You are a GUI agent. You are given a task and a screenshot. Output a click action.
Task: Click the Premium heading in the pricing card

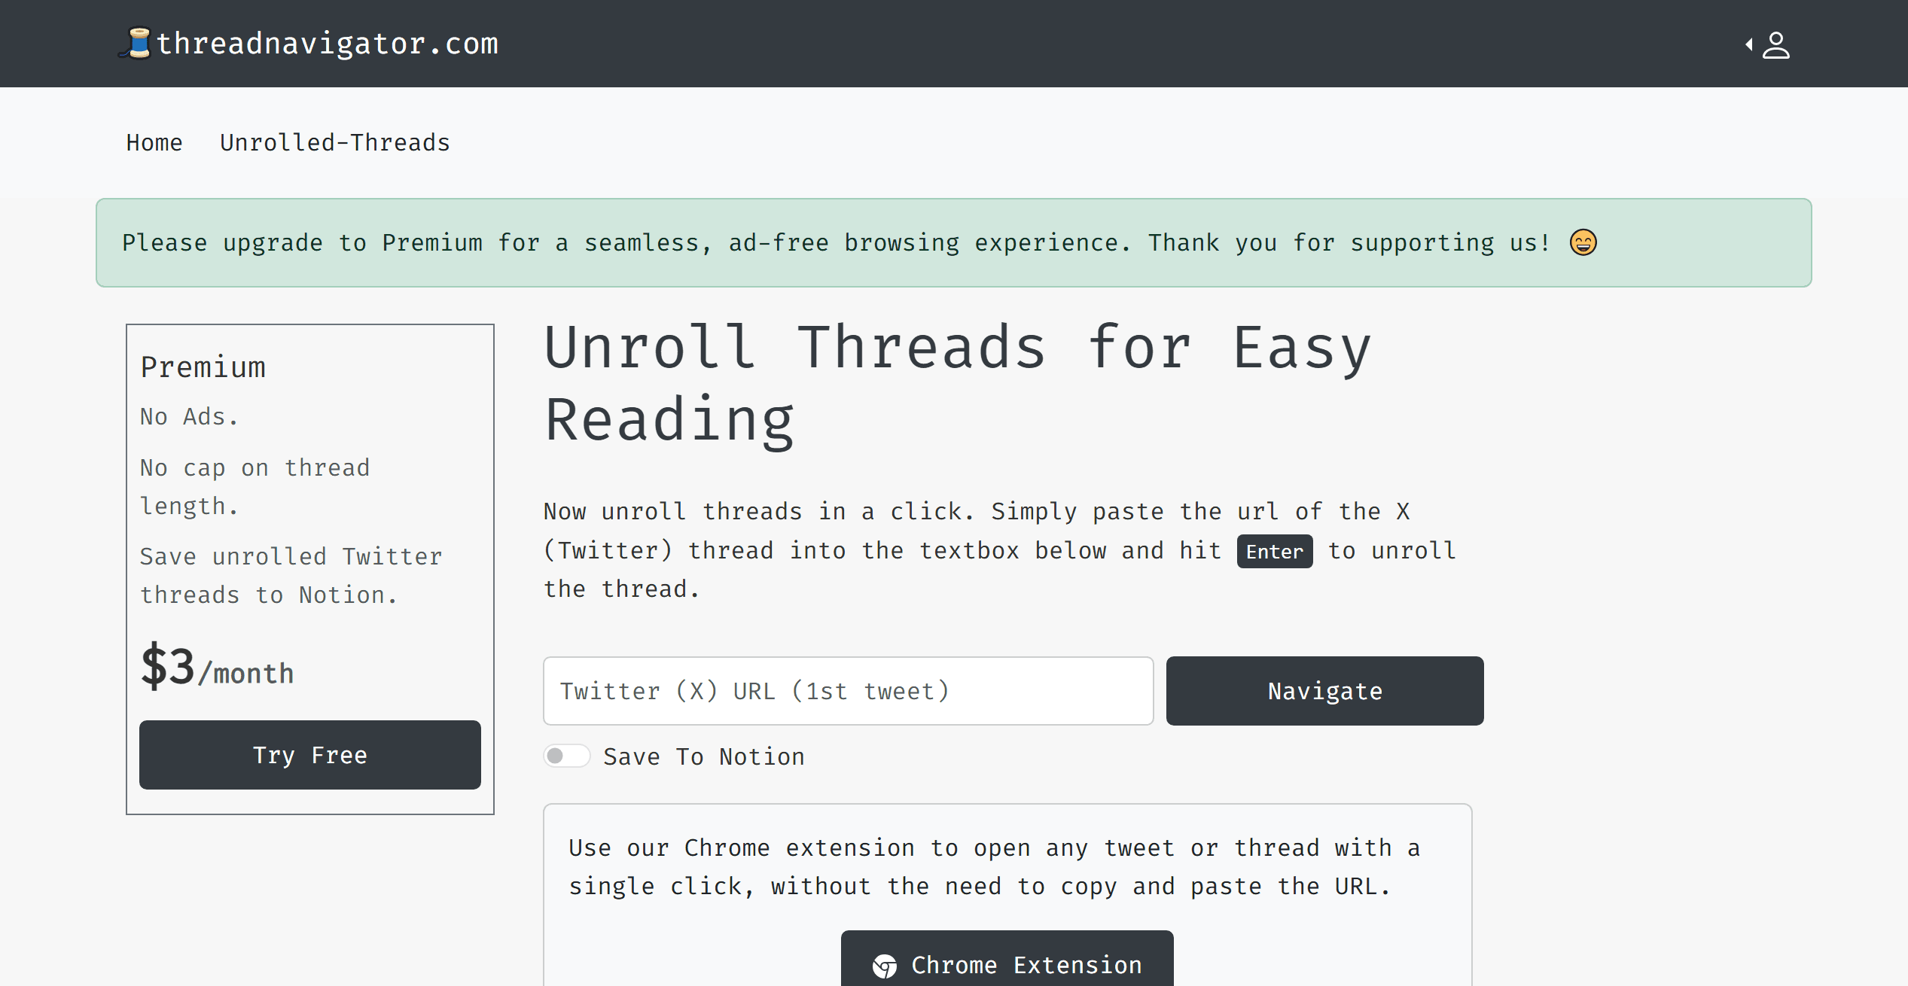click(203, 367)
